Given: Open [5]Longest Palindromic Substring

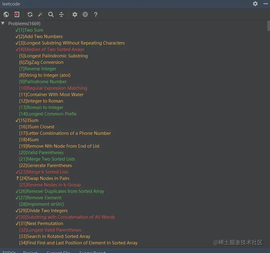Looking at the screenshot, I should click(x=53, y=56).
